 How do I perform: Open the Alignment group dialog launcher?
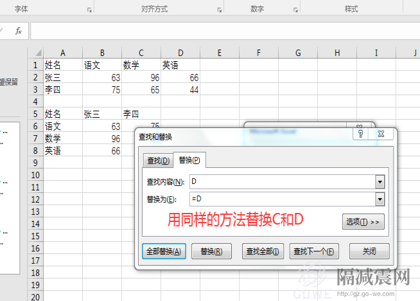220,10
